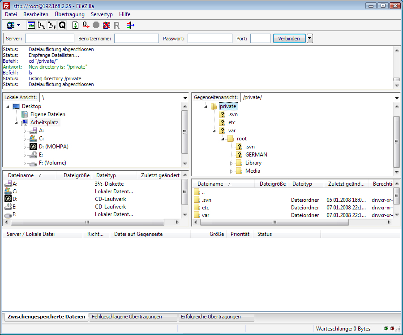Click the disconnect from server icon

(x=107, y=25)
